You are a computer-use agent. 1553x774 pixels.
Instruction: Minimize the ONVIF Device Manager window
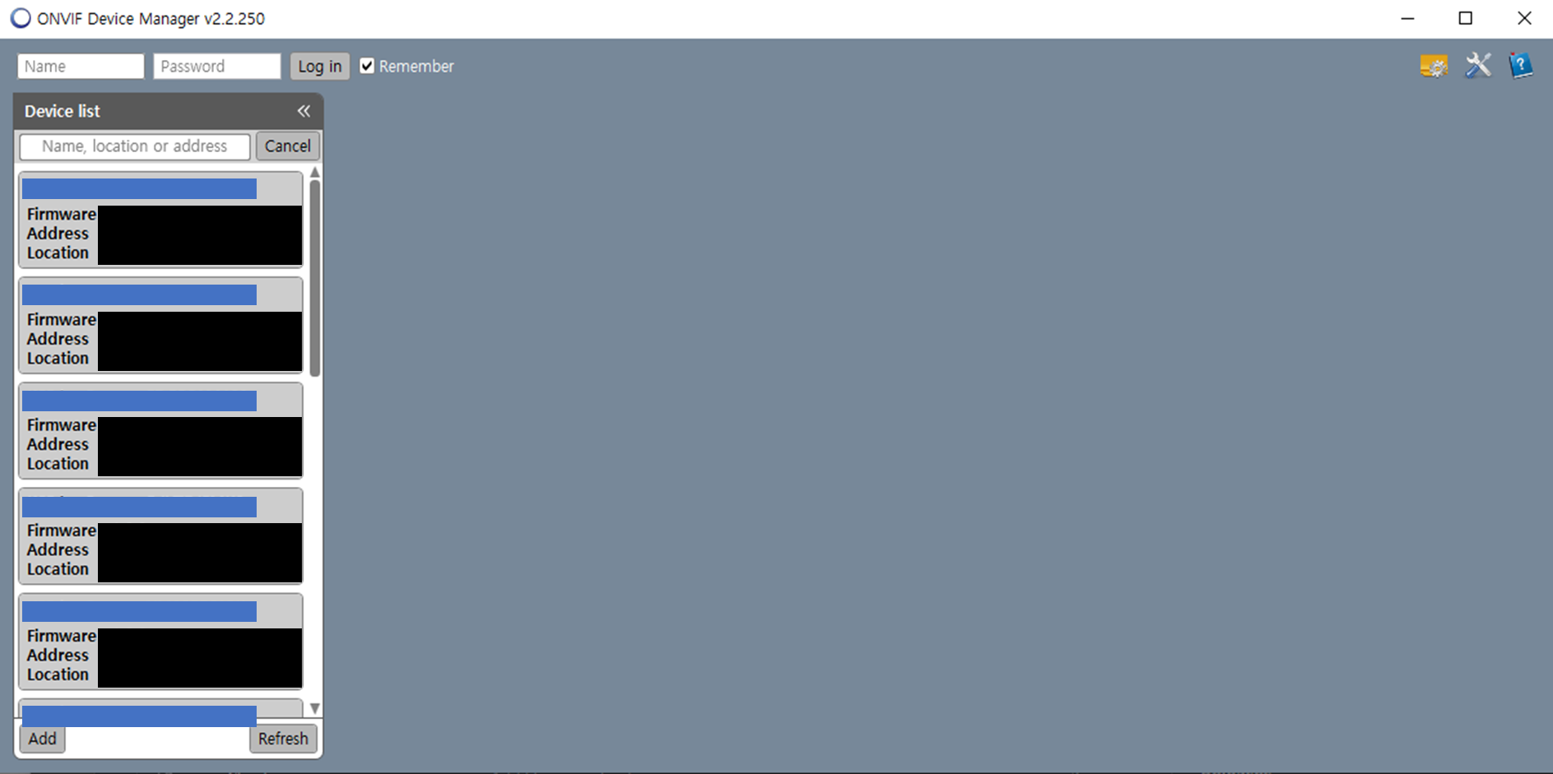pos(1407,18)
